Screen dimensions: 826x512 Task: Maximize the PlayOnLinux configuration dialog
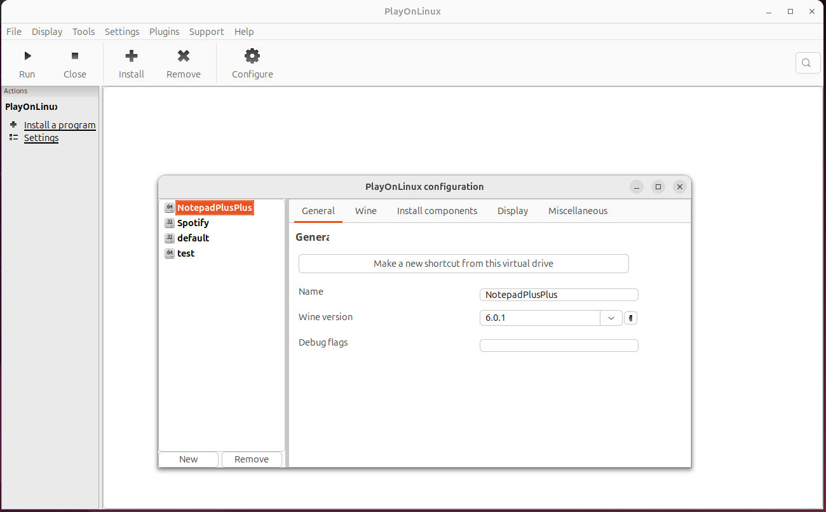658,187
